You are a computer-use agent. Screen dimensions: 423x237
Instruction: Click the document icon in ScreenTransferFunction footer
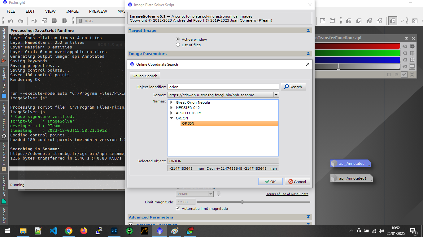(396, 74)
